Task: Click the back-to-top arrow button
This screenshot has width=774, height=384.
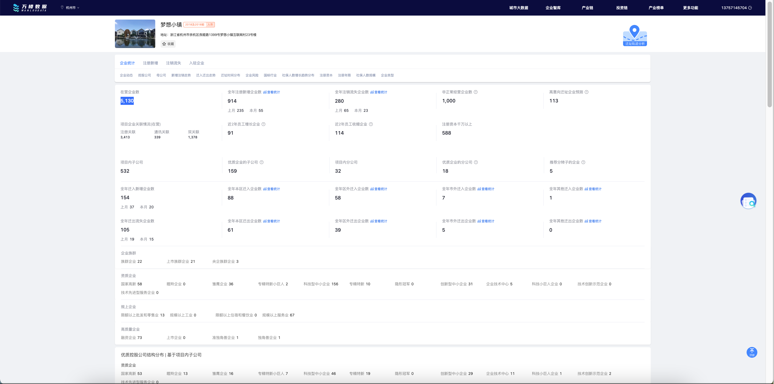Action: pyautogui.click(x=752, y=352)
